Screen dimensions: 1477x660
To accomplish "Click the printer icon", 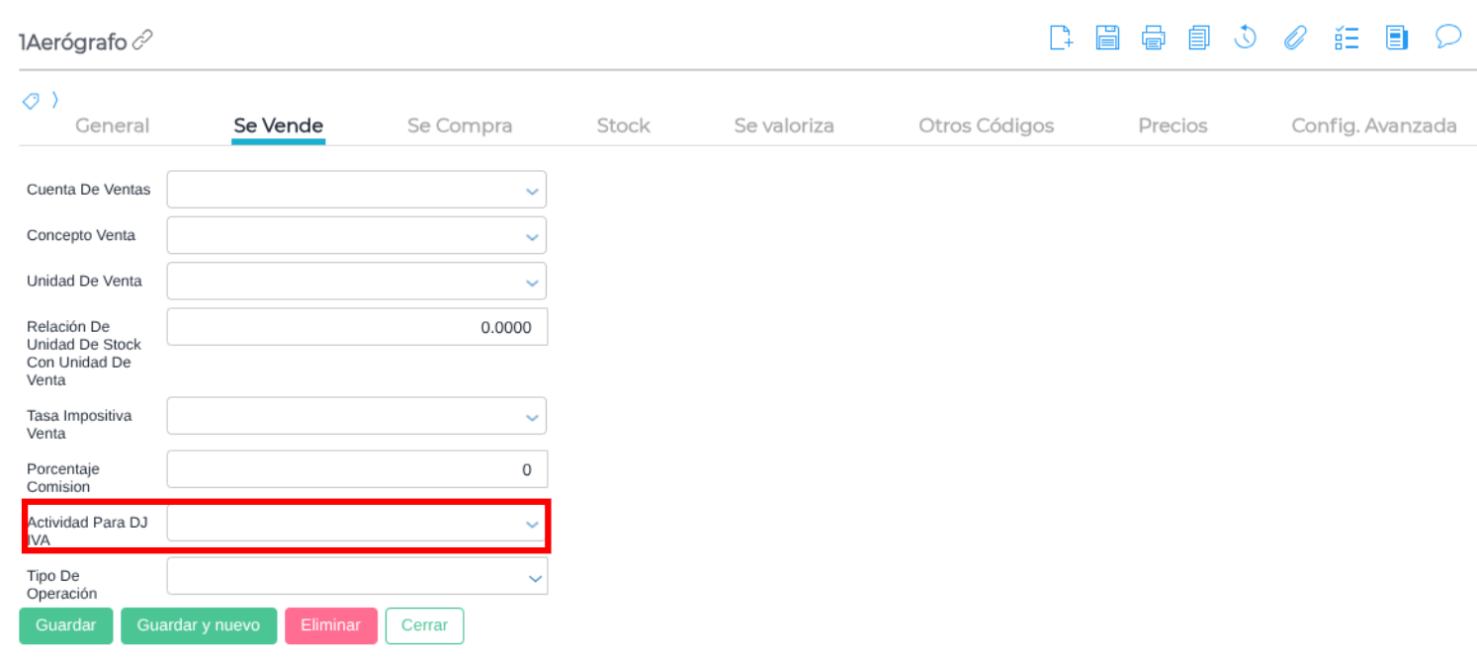I will (1153, 39).
